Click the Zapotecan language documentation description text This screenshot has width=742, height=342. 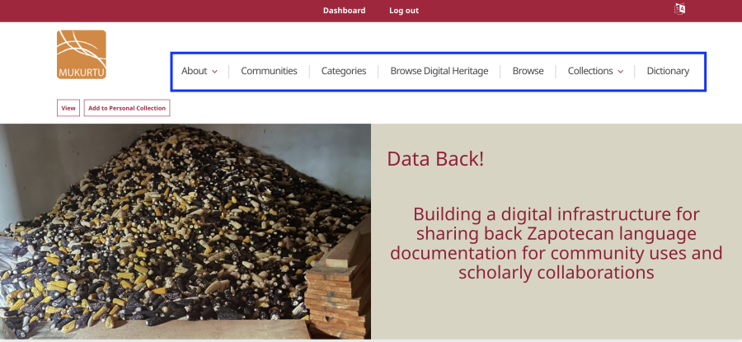pyautogui.click(x=556, y=243)
